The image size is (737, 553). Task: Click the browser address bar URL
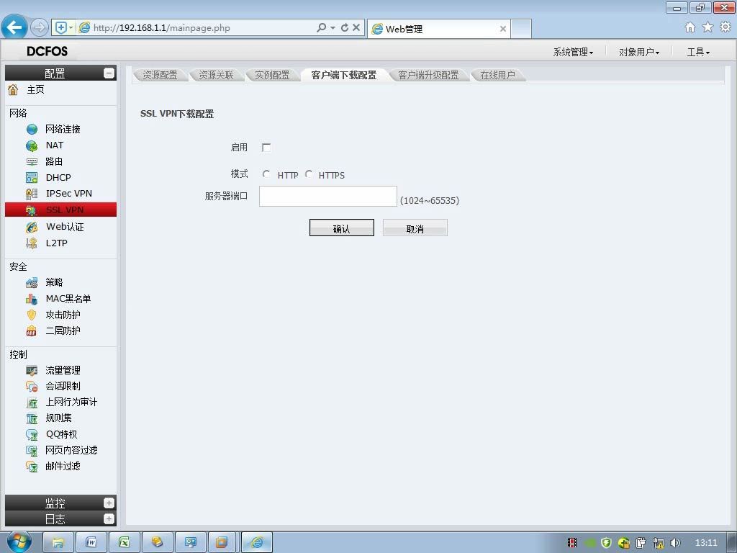[x=162, y=28]
